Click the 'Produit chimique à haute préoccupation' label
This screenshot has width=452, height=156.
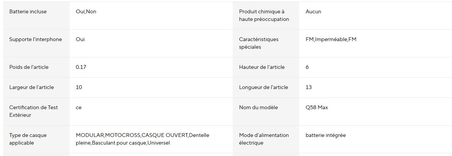point(264,16)
